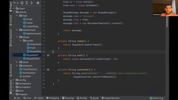Click the Collapse All icon in Project toolbar
The width and height of the screenshot is (178, 100).
tap(31, 3)
